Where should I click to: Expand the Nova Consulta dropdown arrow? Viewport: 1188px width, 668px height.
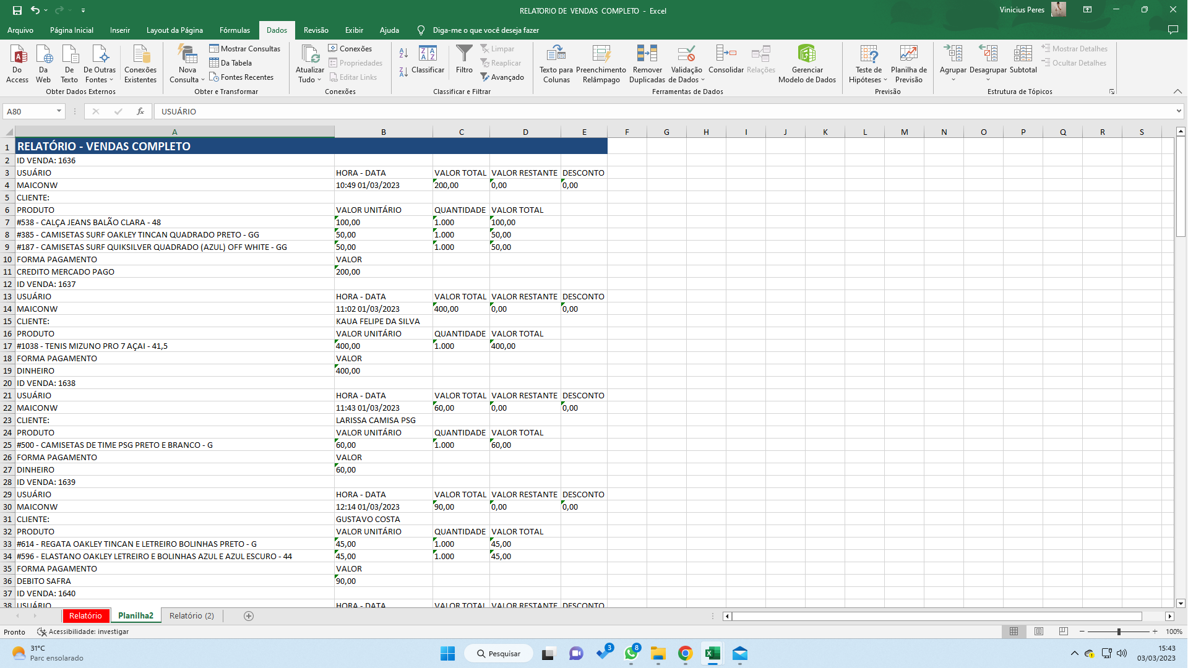click(x=203, y=80)
